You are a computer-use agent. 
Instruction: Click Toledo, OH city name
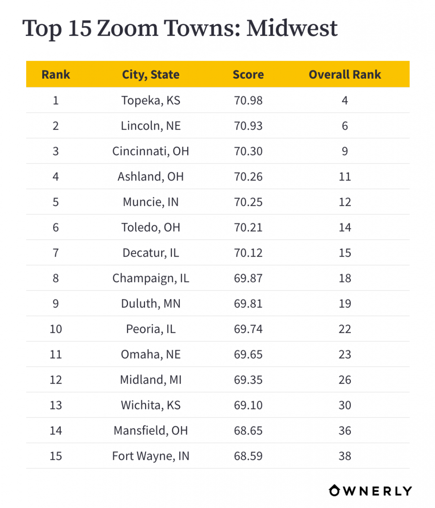point(151,227)
